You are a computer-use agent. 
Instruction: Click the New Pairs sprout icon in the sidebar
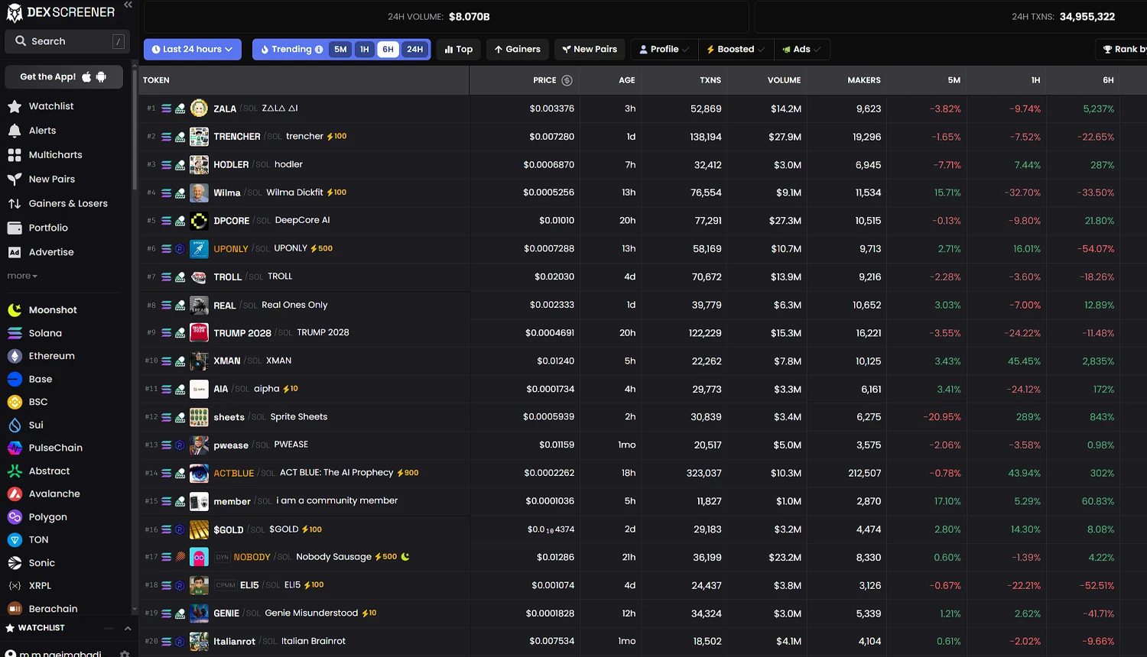[15, 180]
